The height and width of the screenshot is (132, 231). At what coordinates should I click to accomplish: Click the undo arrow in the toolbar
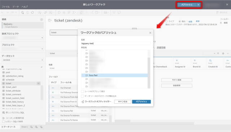tap(3, 13)
